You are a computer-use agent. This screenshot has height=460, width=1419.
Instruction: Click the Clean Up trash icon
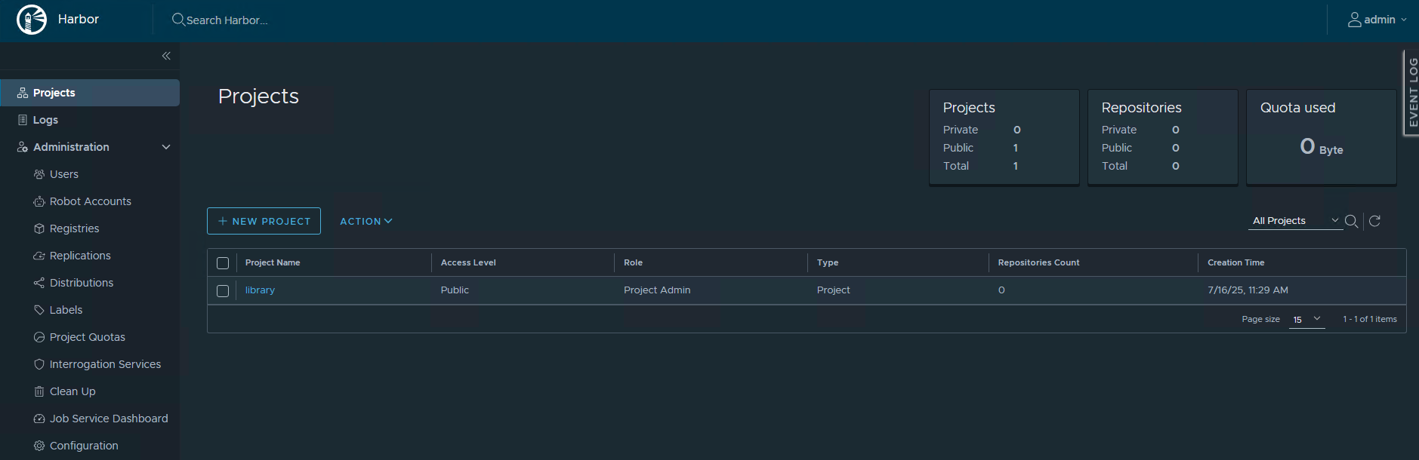[x=39, y=391]
